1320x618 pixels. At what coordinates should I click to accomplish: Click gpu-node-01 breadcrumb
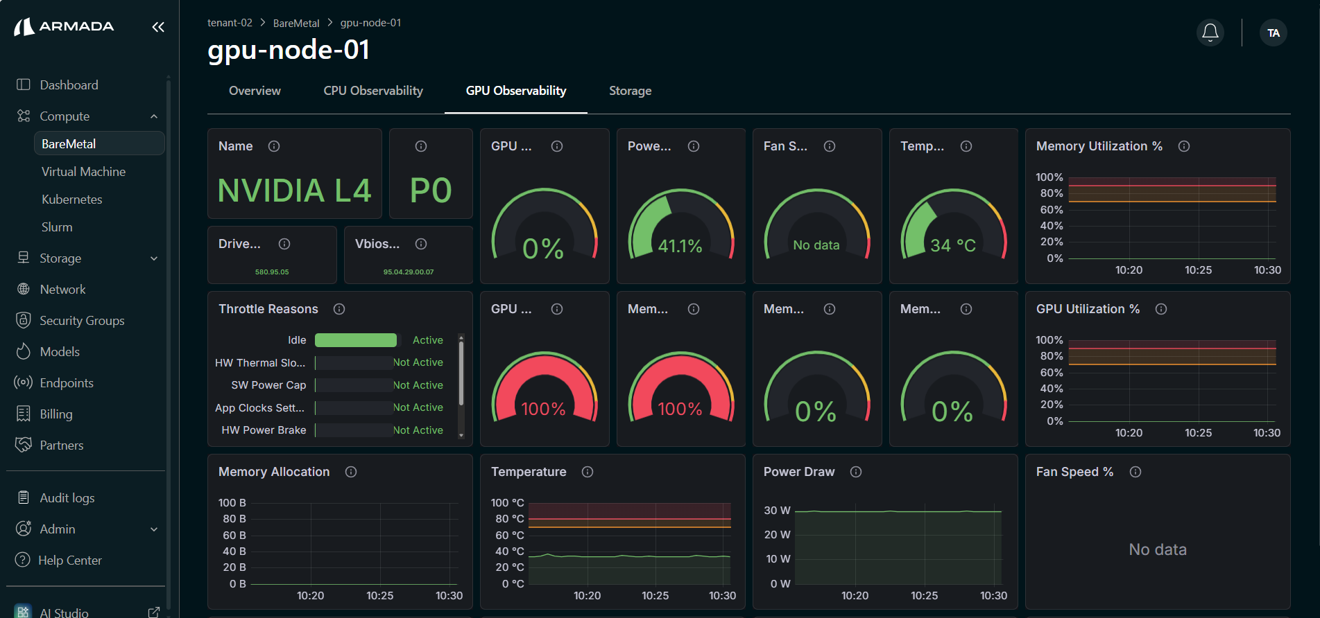370,23
